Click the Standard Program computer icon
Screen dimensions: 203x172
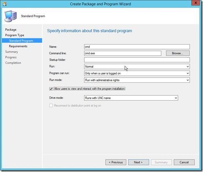click(10, 16)
